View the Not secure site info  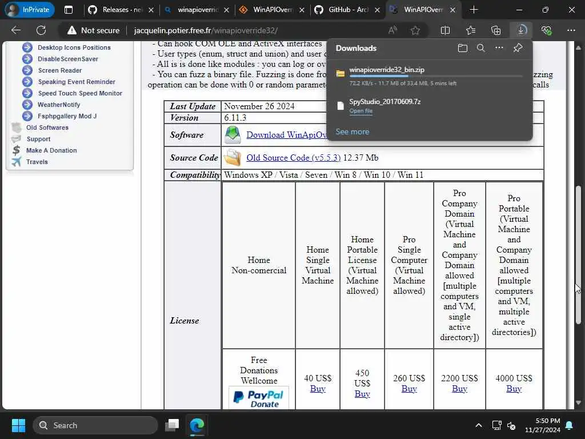(x=93, y=31)
